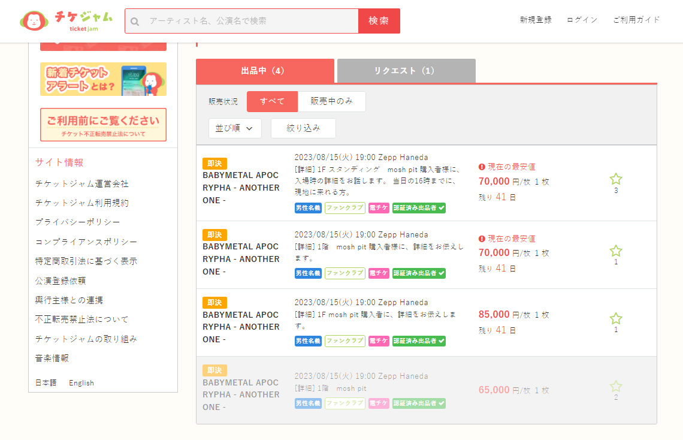Open 特定商取引法に基づく表示 link
Viewport: 683px width, 440px height.
pyautogui.click(x=86, y=261)
